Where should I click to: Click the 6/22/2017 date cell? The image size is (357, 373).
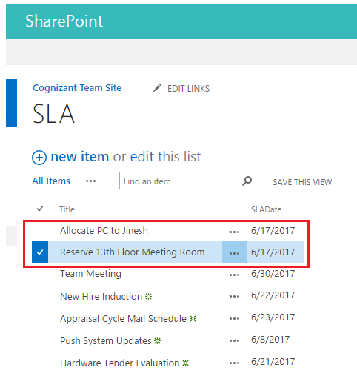point(273,295)
